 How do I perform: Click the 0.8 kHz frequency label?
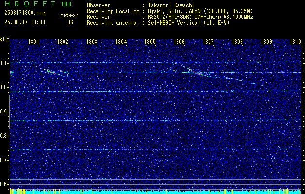(4, 136)
